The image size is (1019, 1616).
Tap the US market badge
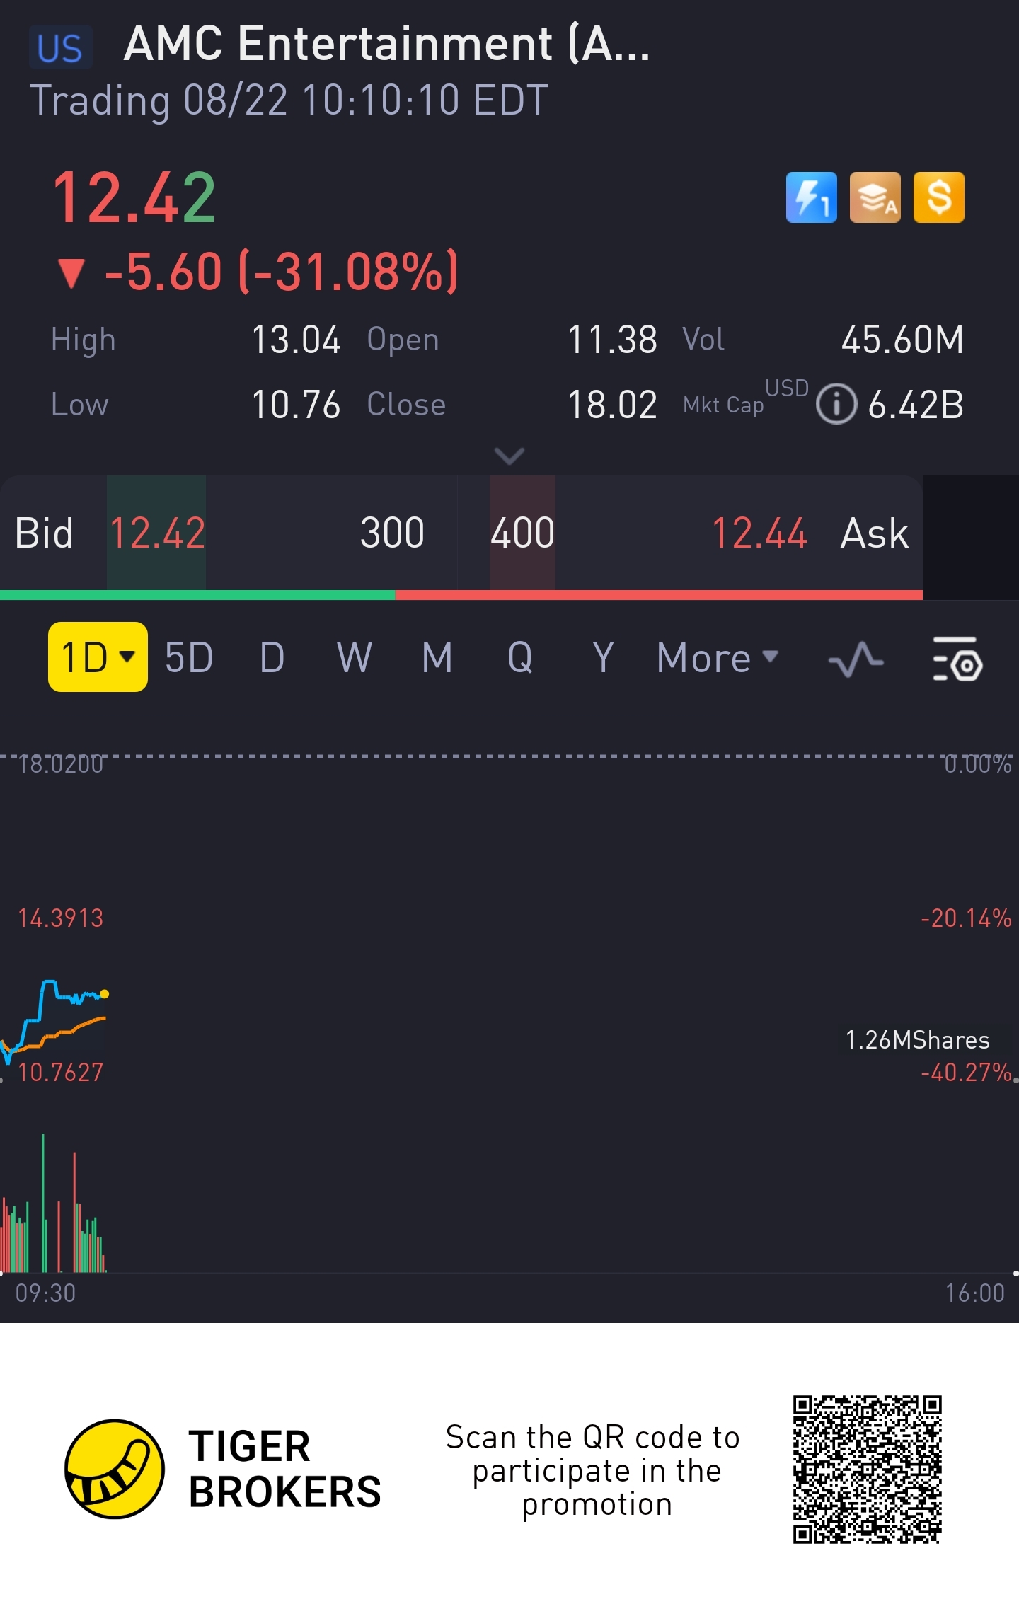point(60,48)
